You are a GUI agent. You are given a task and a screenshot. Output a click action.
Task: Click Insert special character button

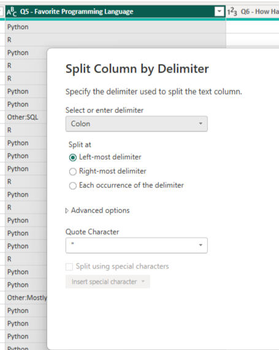108,282
